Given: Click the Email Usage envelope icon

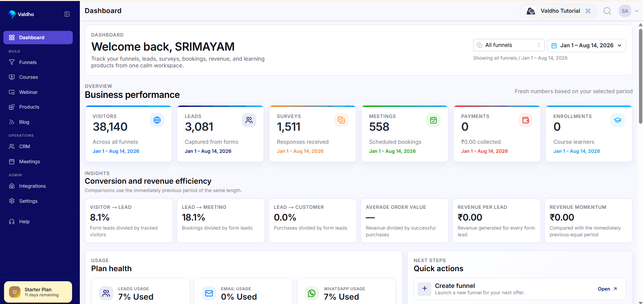Looking at the screenshot, I should point(209,293).
